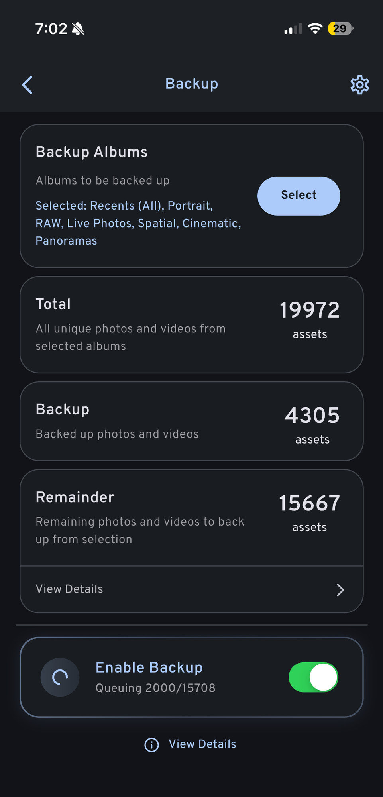Tap the info circle icon
Viewport: 383px width, 797px height.
[151, 744]
